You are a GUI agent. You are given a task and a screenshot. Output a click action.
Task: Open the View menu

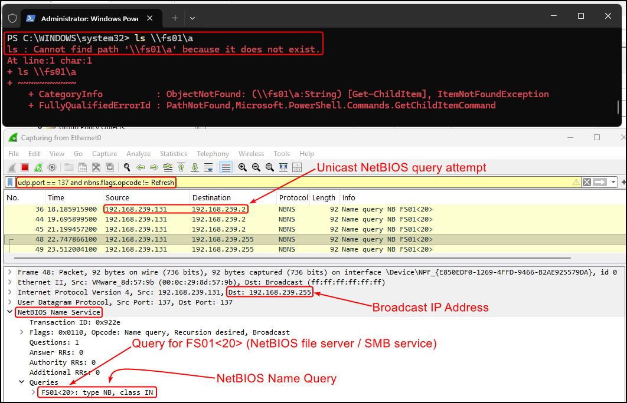[57, 154]
